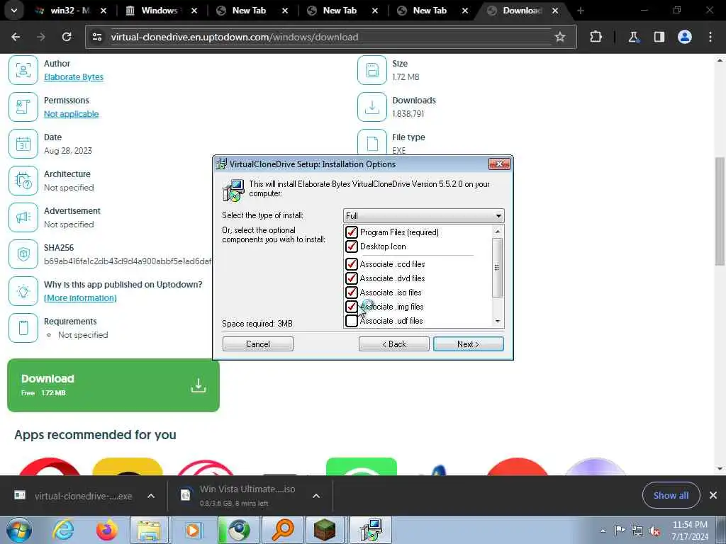Click Back in the setup dialog
This screenshot has height=544, width=726.
point(393,344)
